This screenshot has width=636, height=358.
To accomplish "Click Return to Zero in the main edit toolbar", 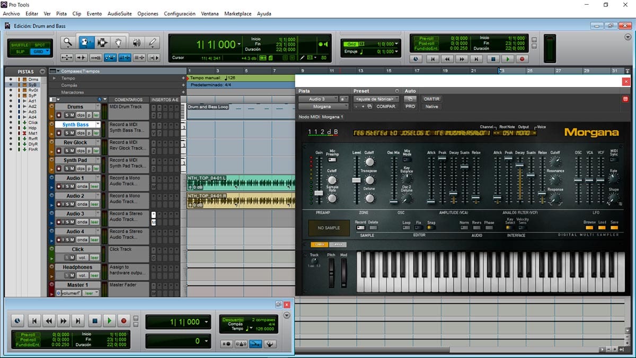I will [433, 59].
